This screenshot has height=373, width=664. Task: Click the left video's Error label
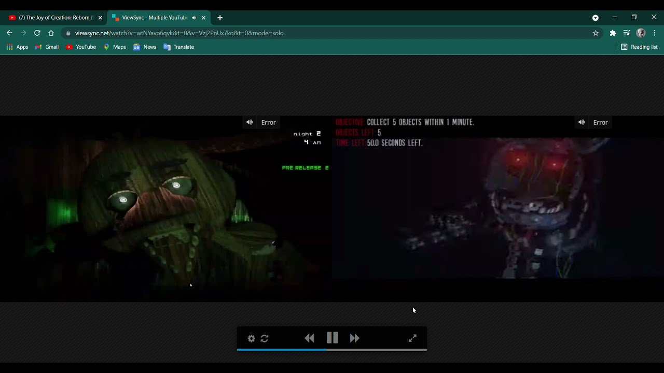click(x=268, y=122)
